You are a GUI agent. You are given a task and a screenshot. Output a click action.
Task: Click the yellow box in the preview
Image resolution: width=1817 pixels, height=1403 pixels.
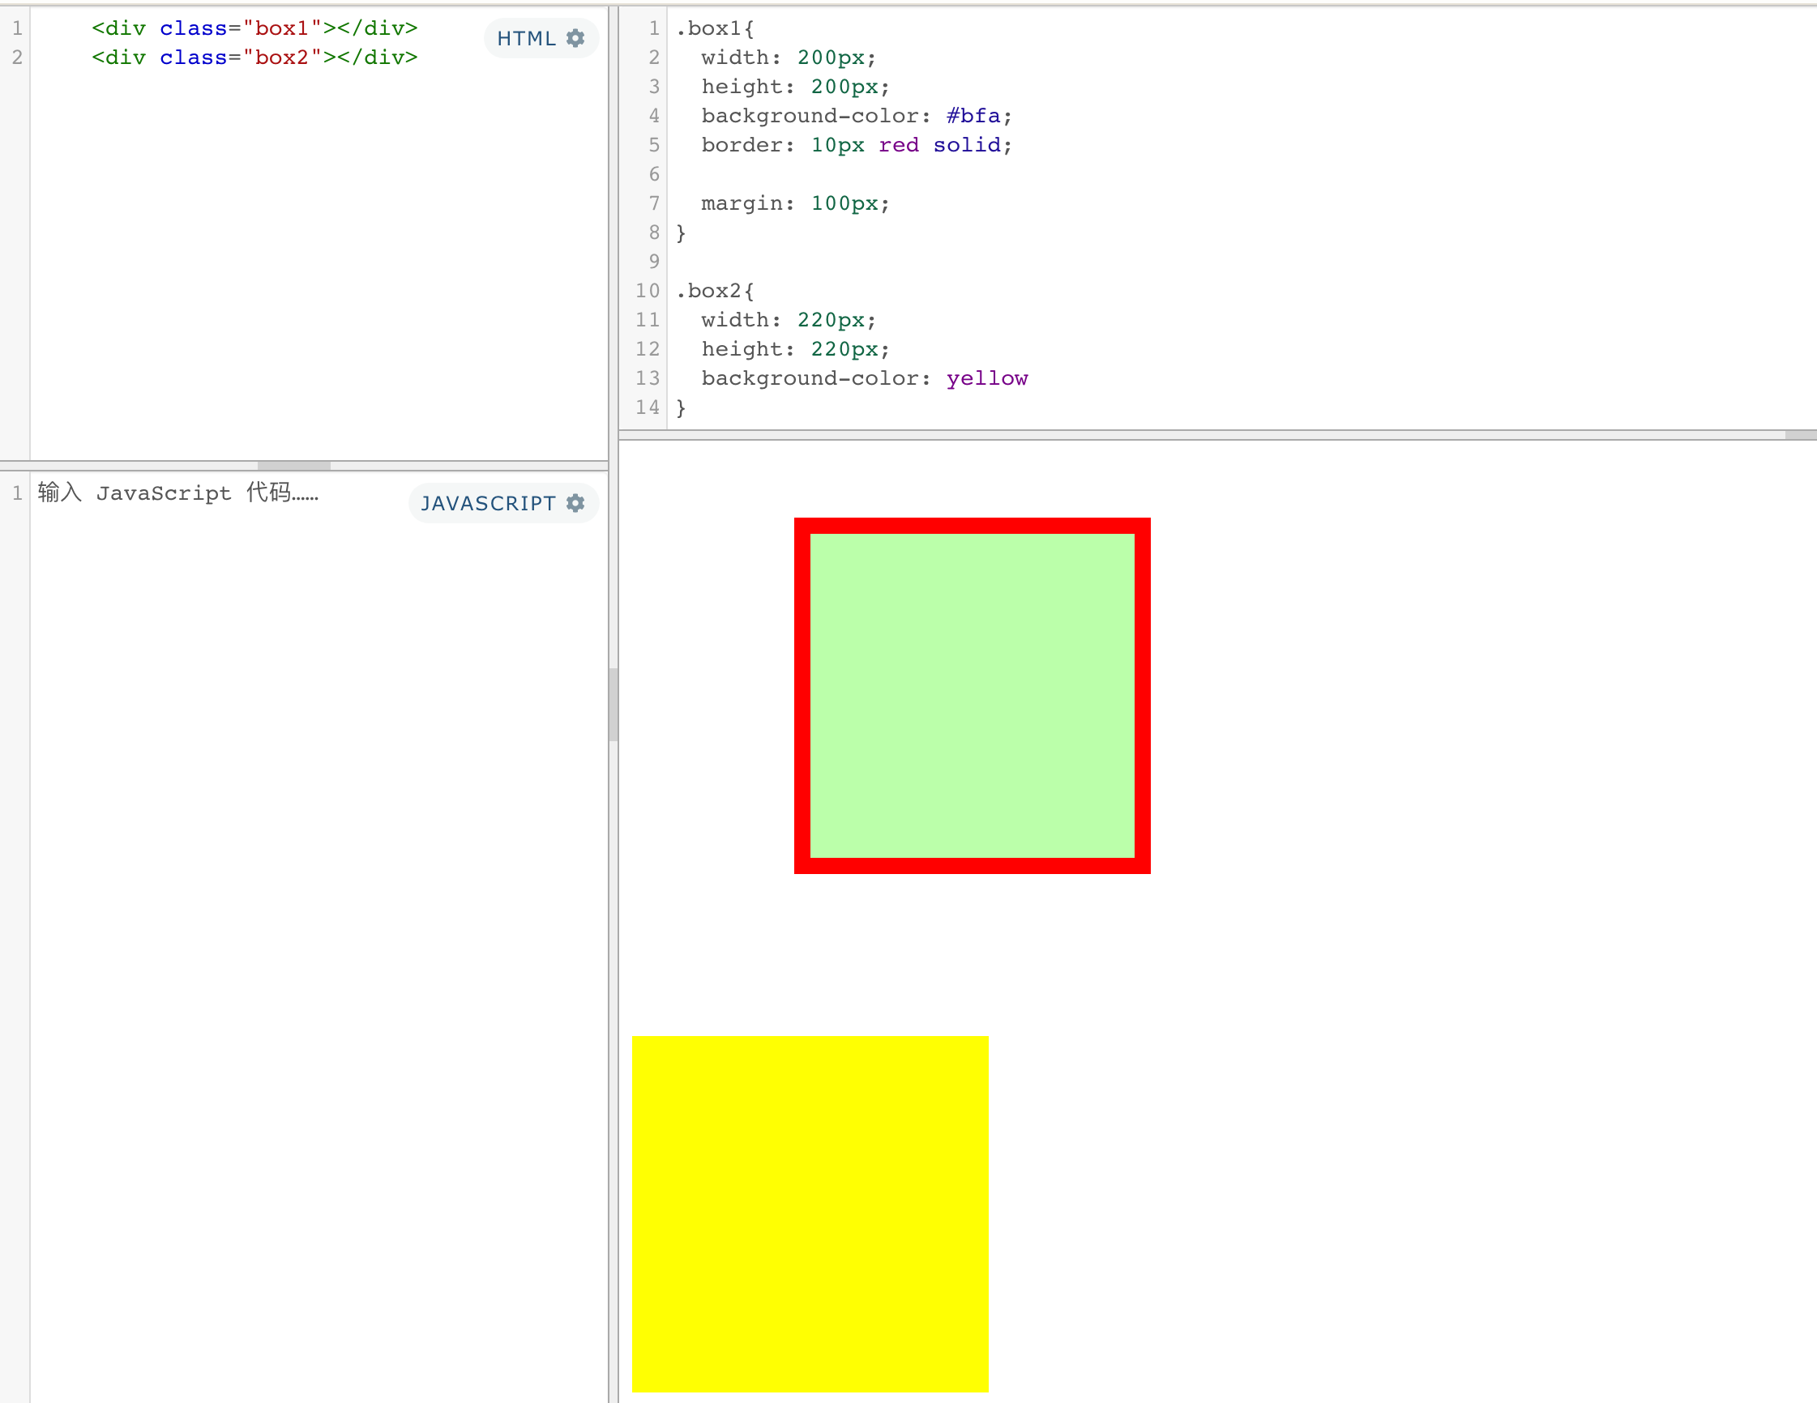pyautogui.click(x=810, y=1213)
